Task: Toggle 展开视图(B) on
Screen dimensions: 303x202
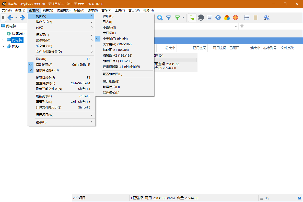Action: [124, 82]
